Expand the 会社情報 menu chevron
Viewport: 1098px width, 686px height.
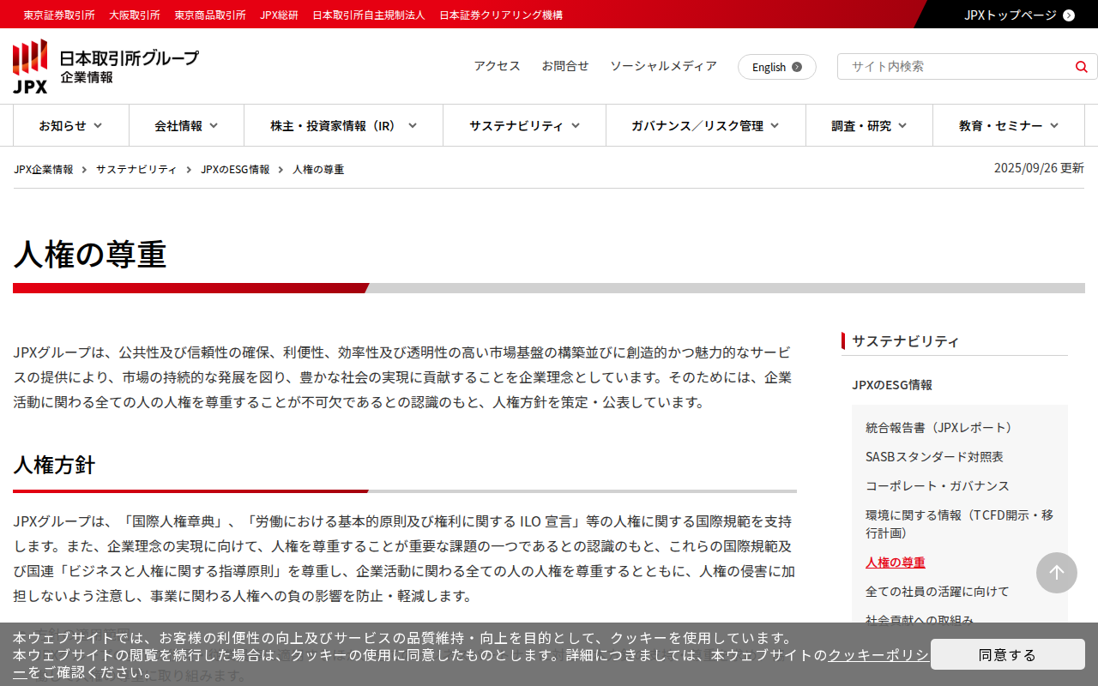(x=214, y=126)
